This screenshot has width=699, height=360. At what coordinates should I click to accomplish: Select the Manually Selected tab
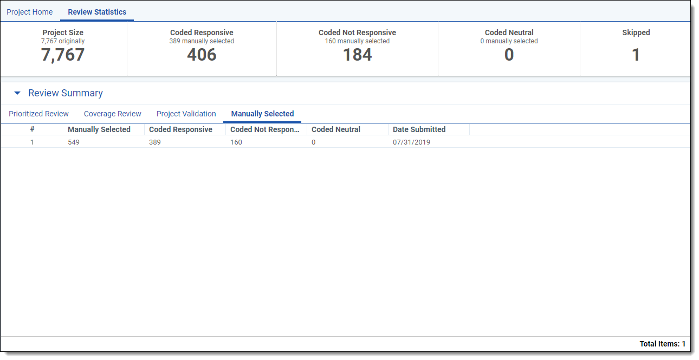point(262,114)
